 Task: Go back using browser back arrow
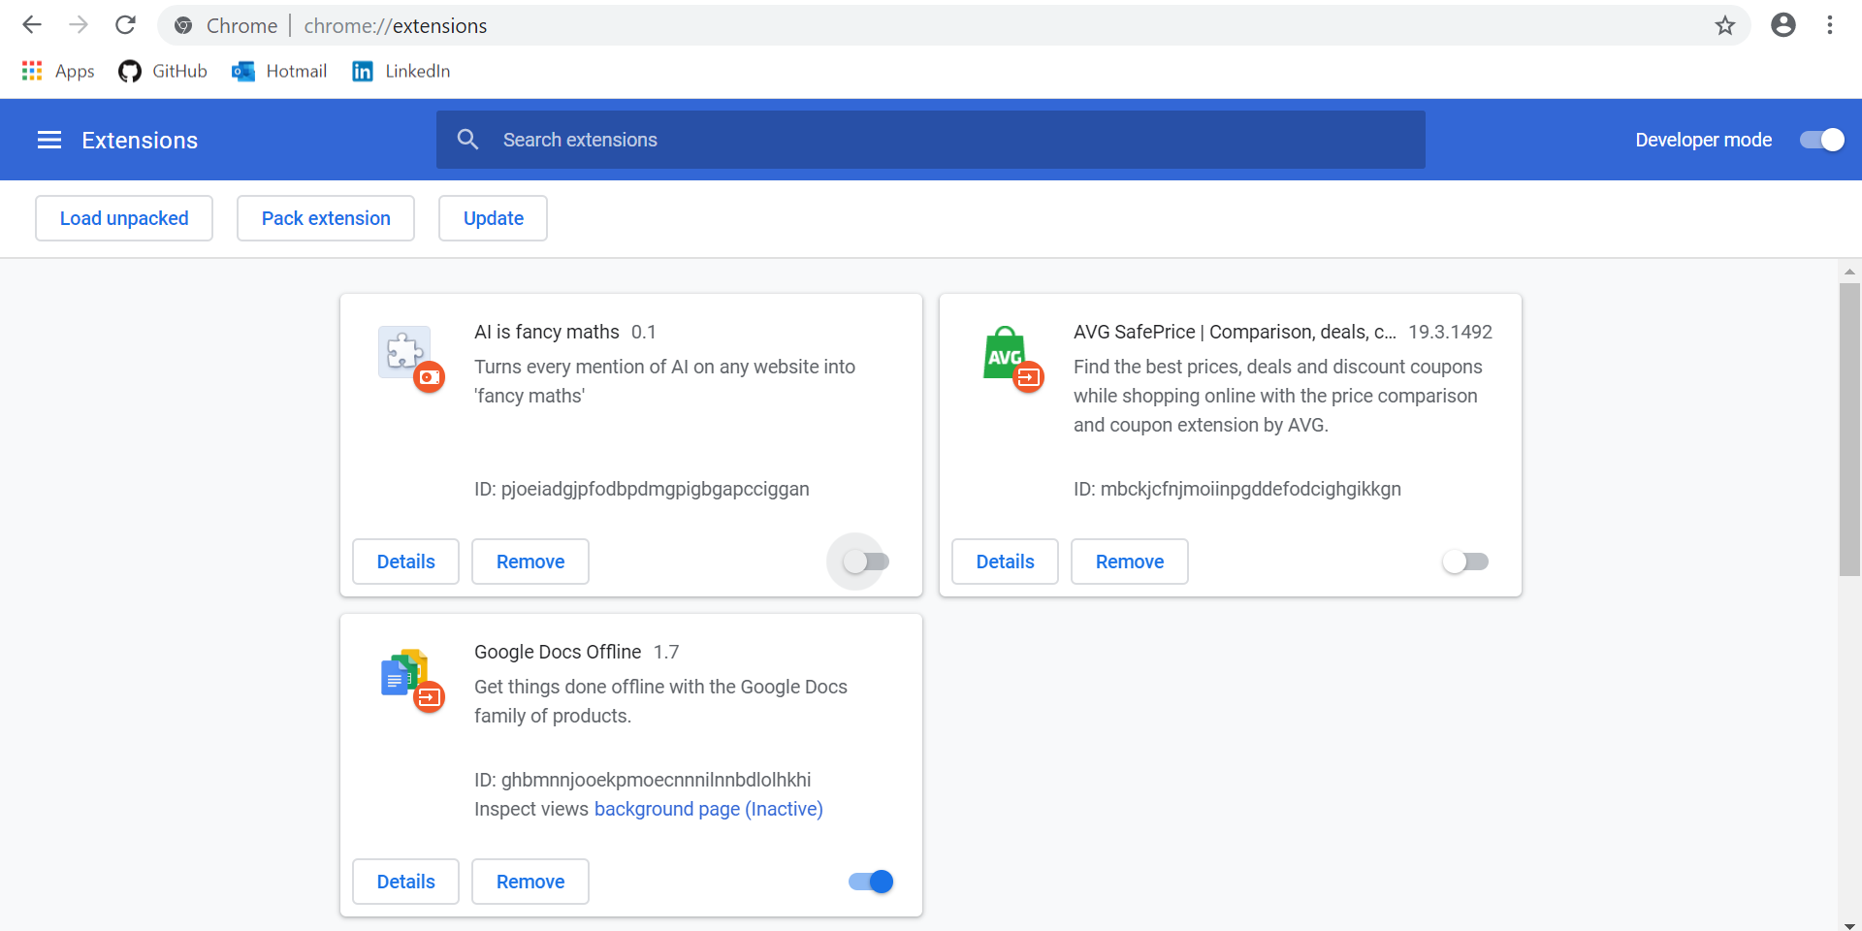32,25
